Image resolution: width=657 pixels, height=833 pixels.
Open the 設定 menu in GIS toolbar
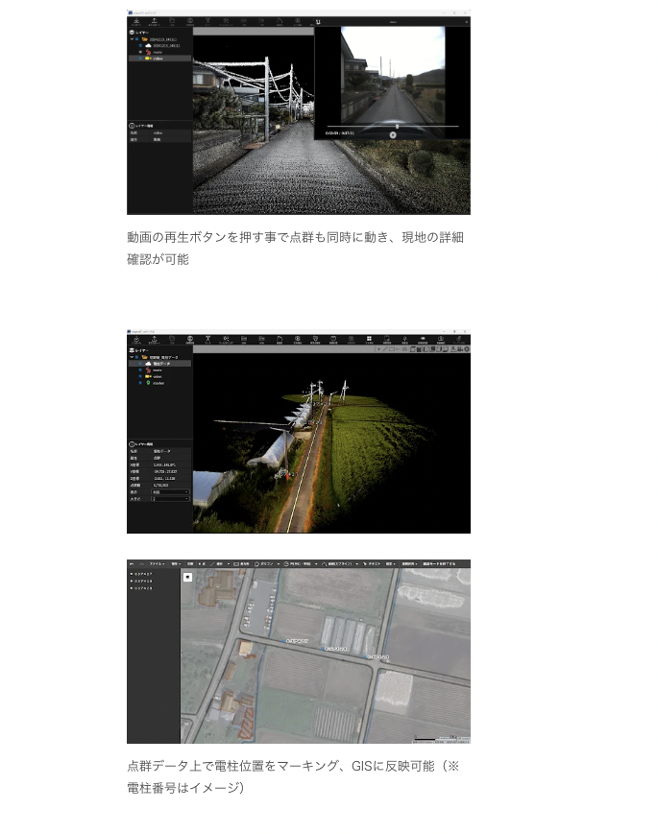click(390, 563)
